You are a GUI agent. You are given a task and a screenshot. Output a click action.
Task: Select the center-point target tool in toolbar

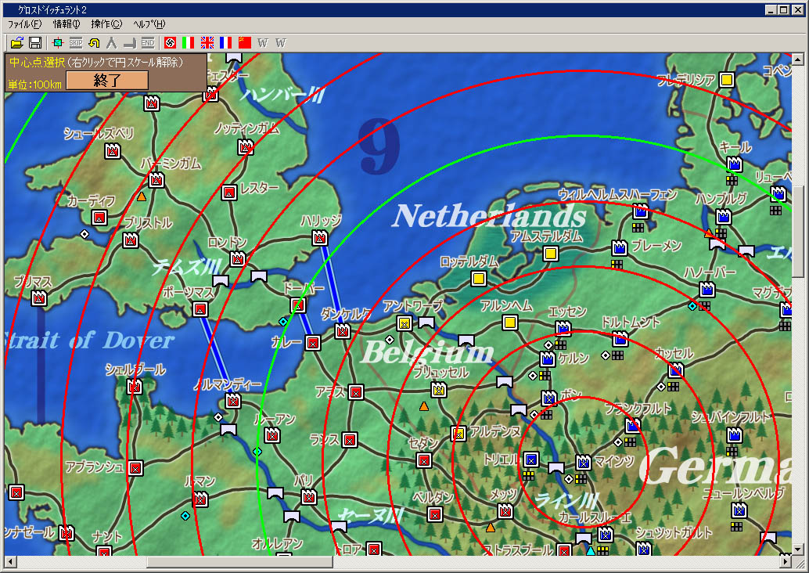(57, 42)
